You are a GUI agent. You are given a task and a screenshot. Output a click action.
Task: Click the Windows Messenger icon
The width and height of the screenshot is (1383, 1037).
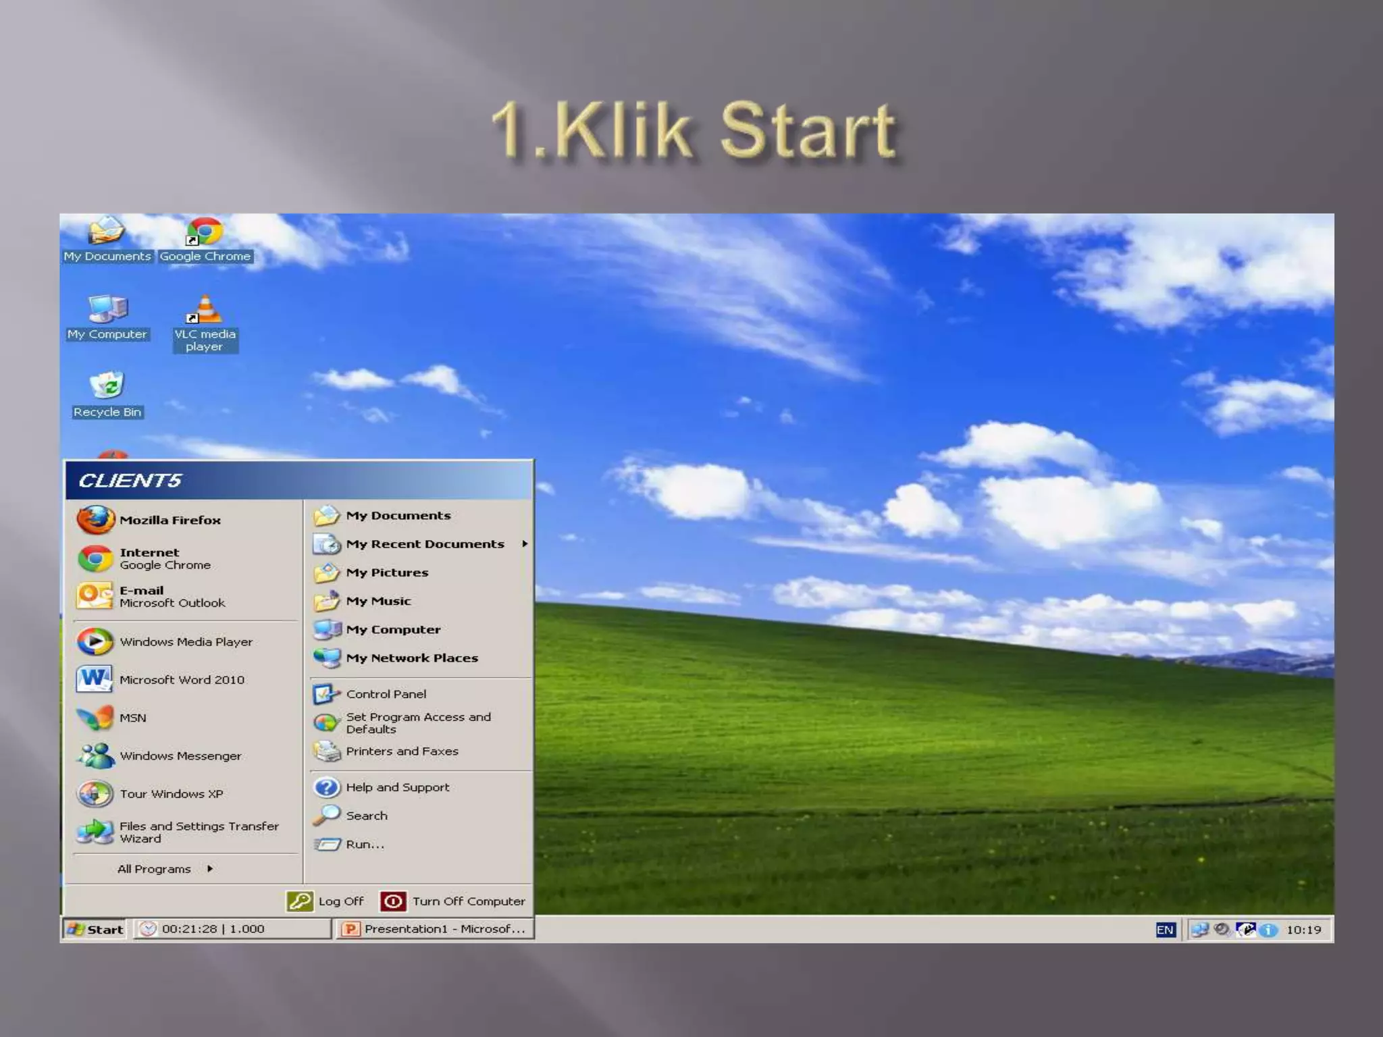[95, 755]
